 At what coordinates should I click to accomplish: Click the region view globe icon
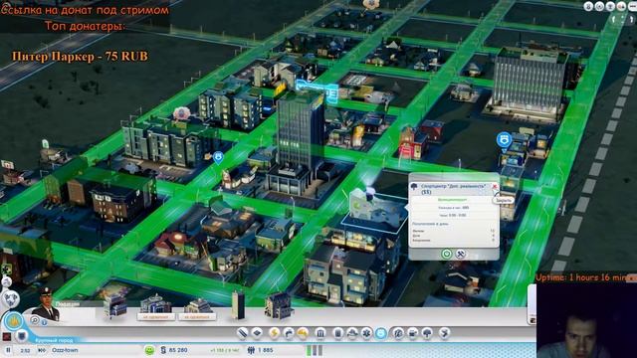pyautogui.click(x=10, y=298)
